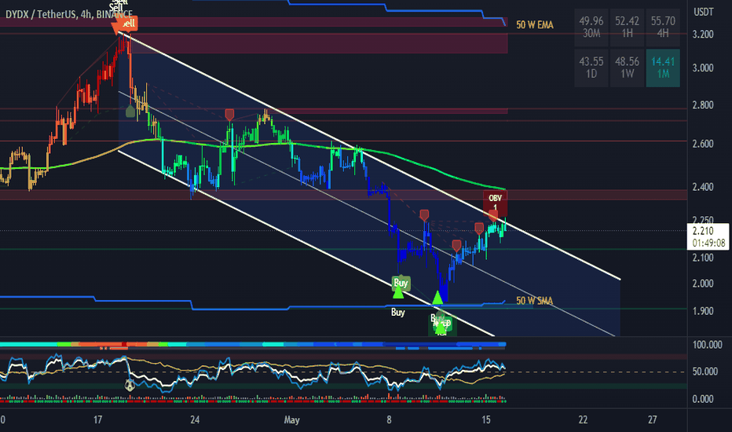
Task: Select the 55.70 4H RSI cell
Action: click(x=663, y=27)
